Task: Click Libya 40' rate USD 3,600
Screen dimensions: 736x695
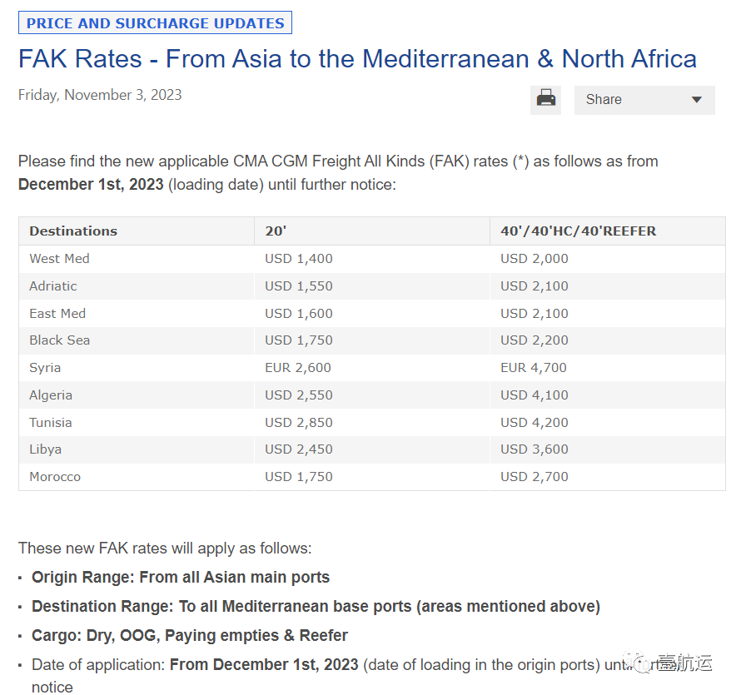Action: 535,449
